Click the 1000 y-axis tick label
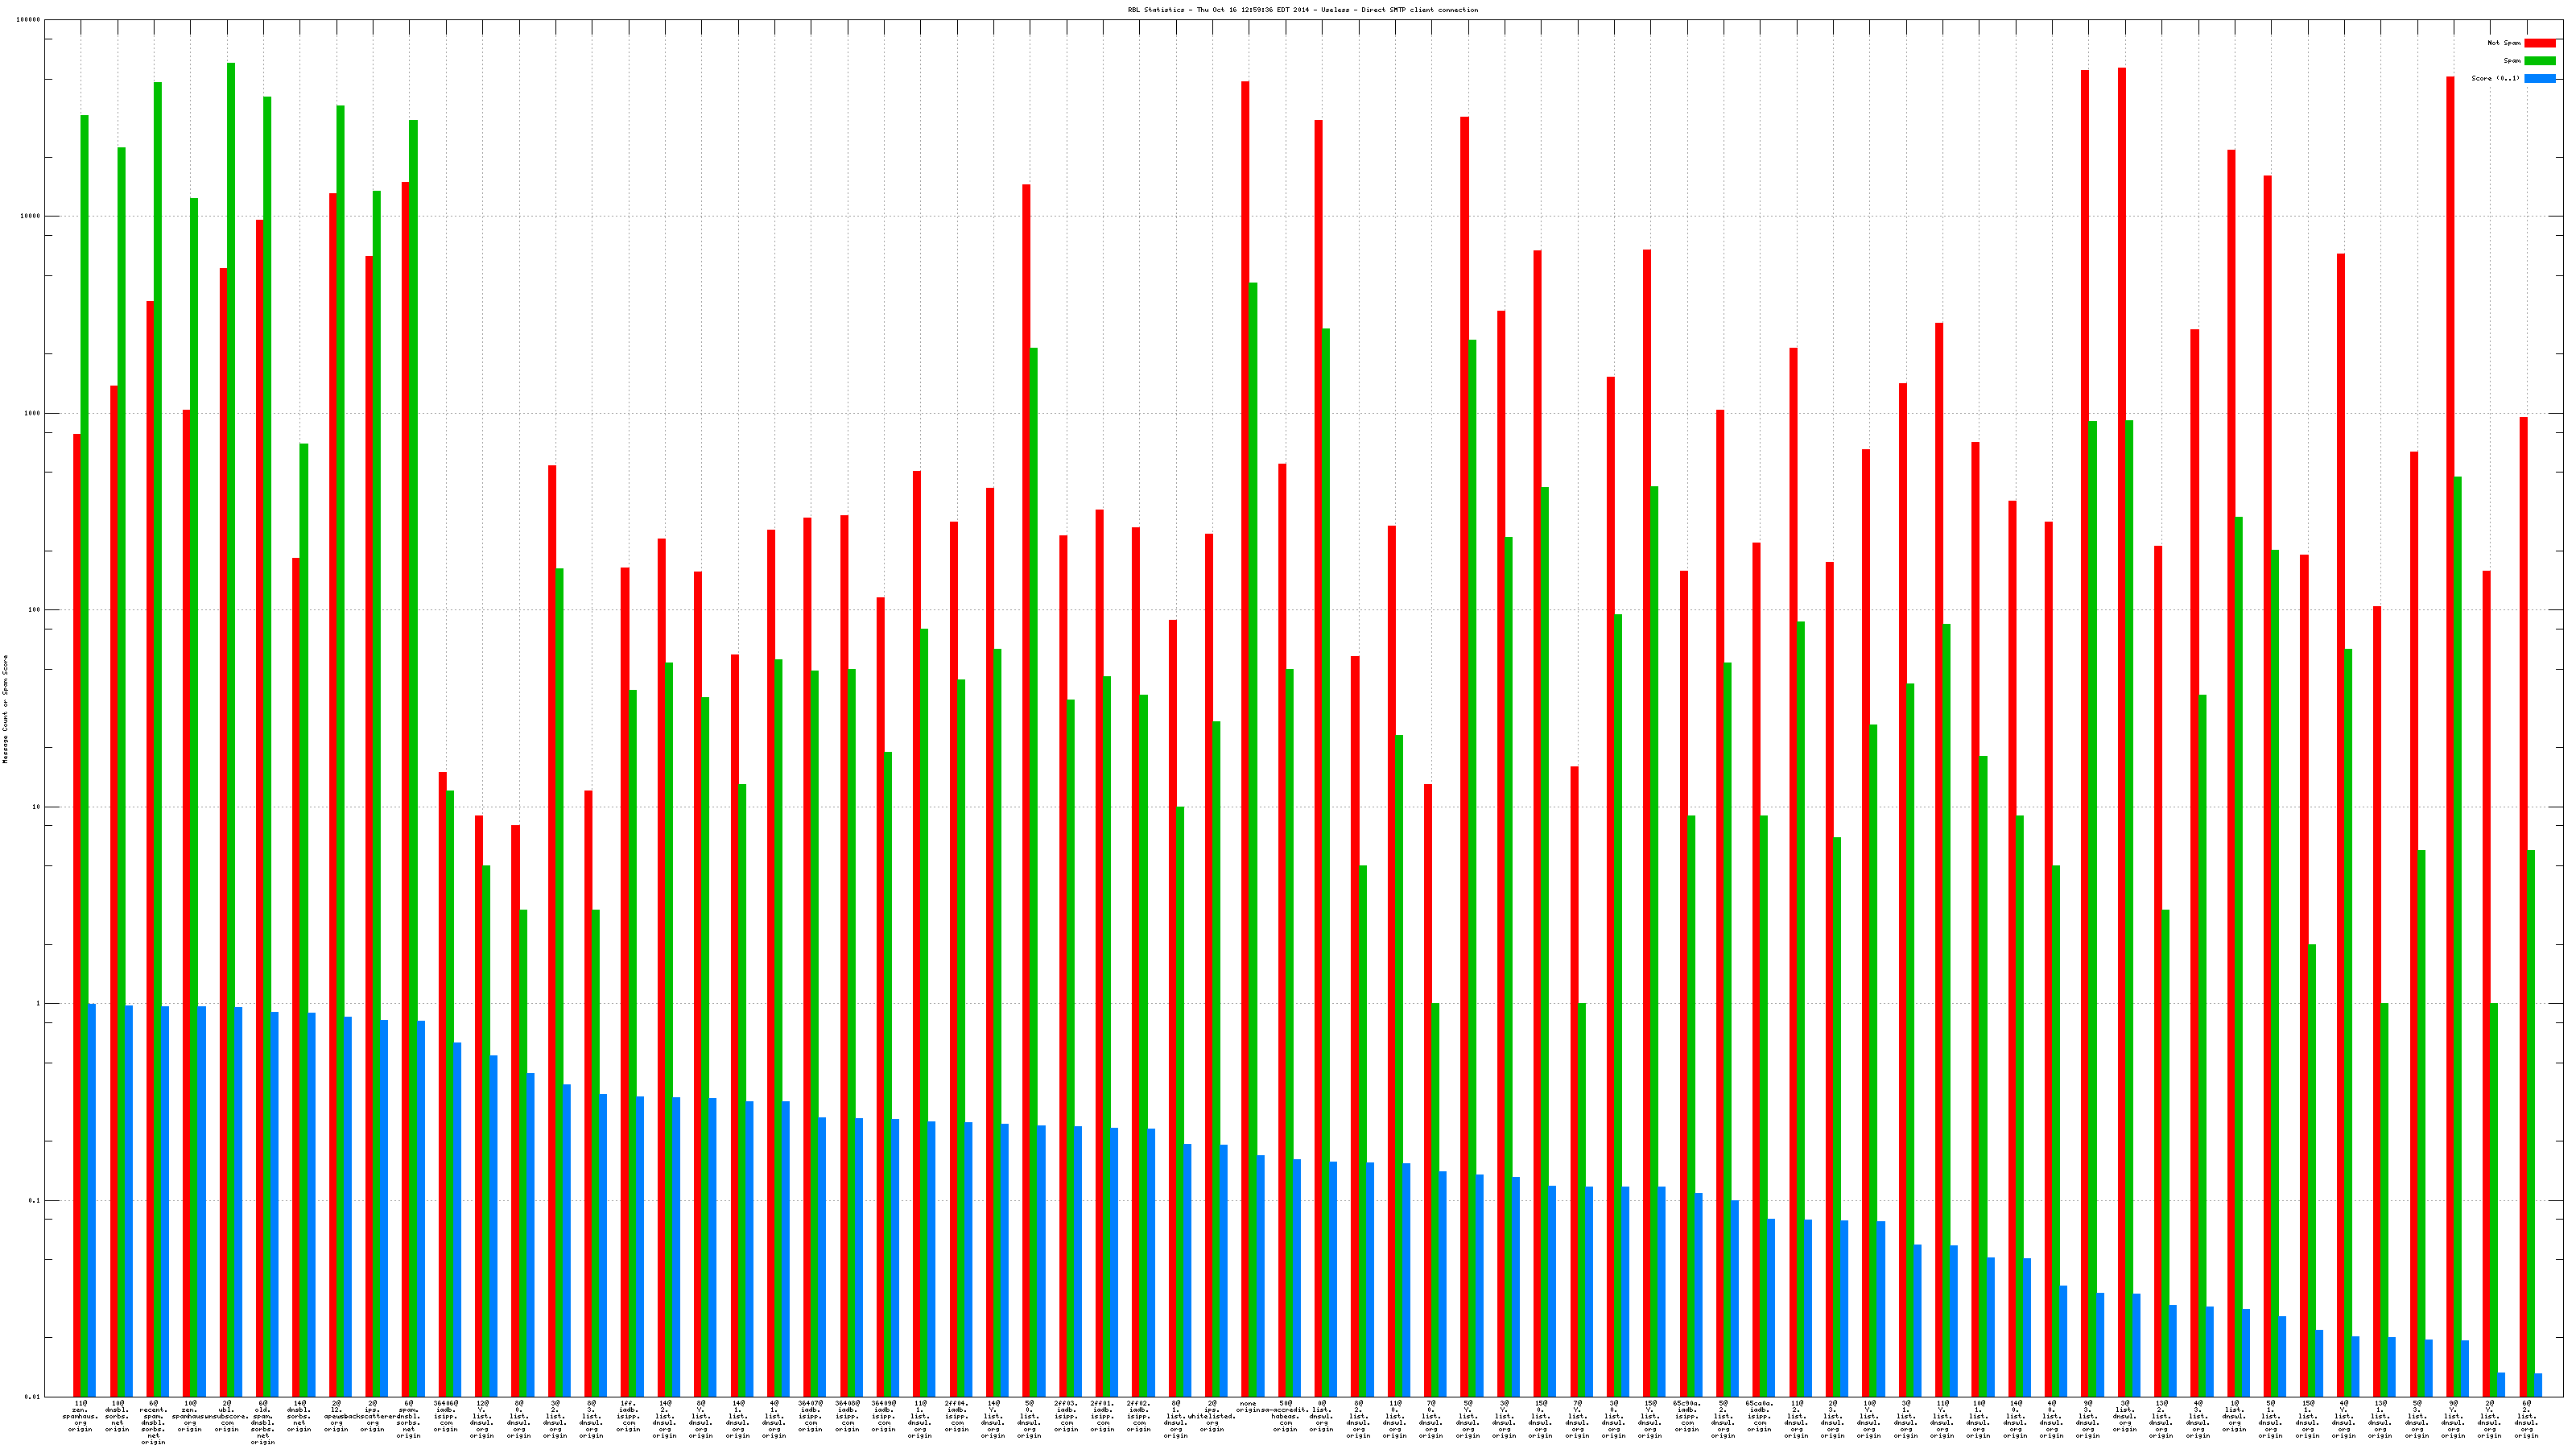Viewport: 2576px width, 1449px height. click(33, 413)
